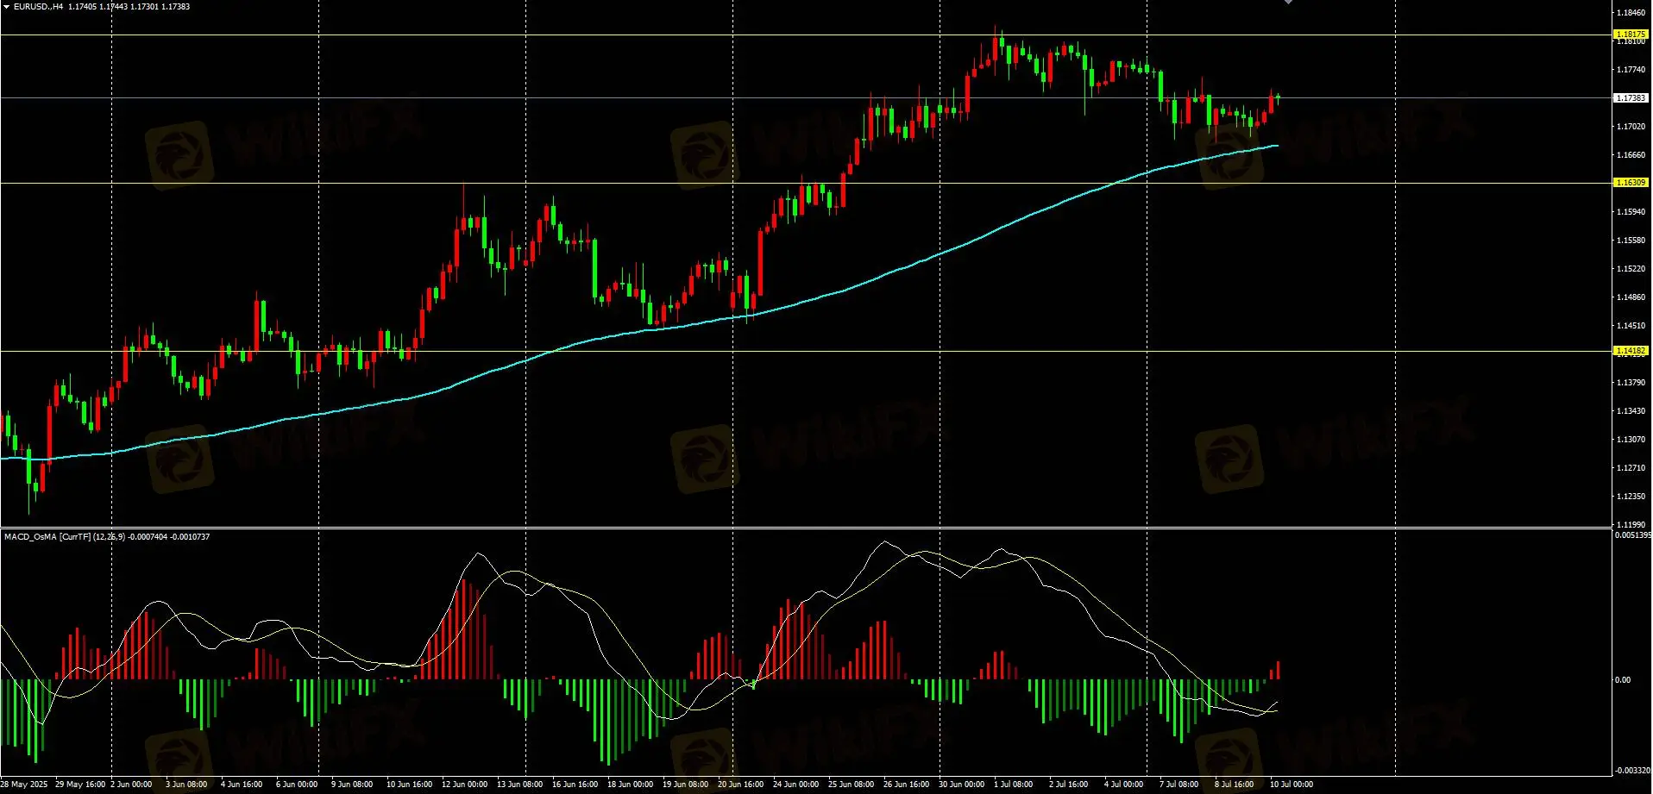Click the 1.12710 price axis label
Viewport: 1653px width, 794px height.
coord(1631,468)
